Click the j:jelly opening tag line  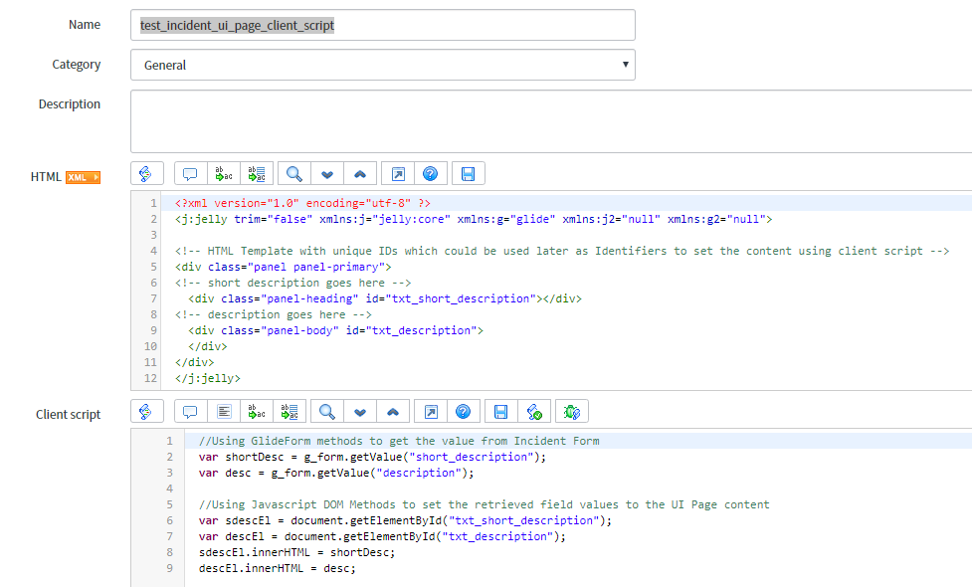pos(474,220)
